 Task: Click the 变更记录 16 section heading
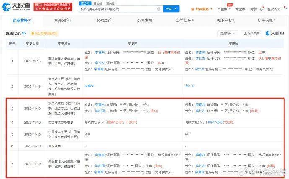point(15,33)
